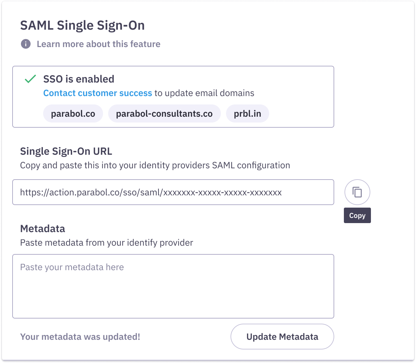Click the Single Sign-On URL section heading
This screenshot has height=363, width=416.
click(66, 151)
